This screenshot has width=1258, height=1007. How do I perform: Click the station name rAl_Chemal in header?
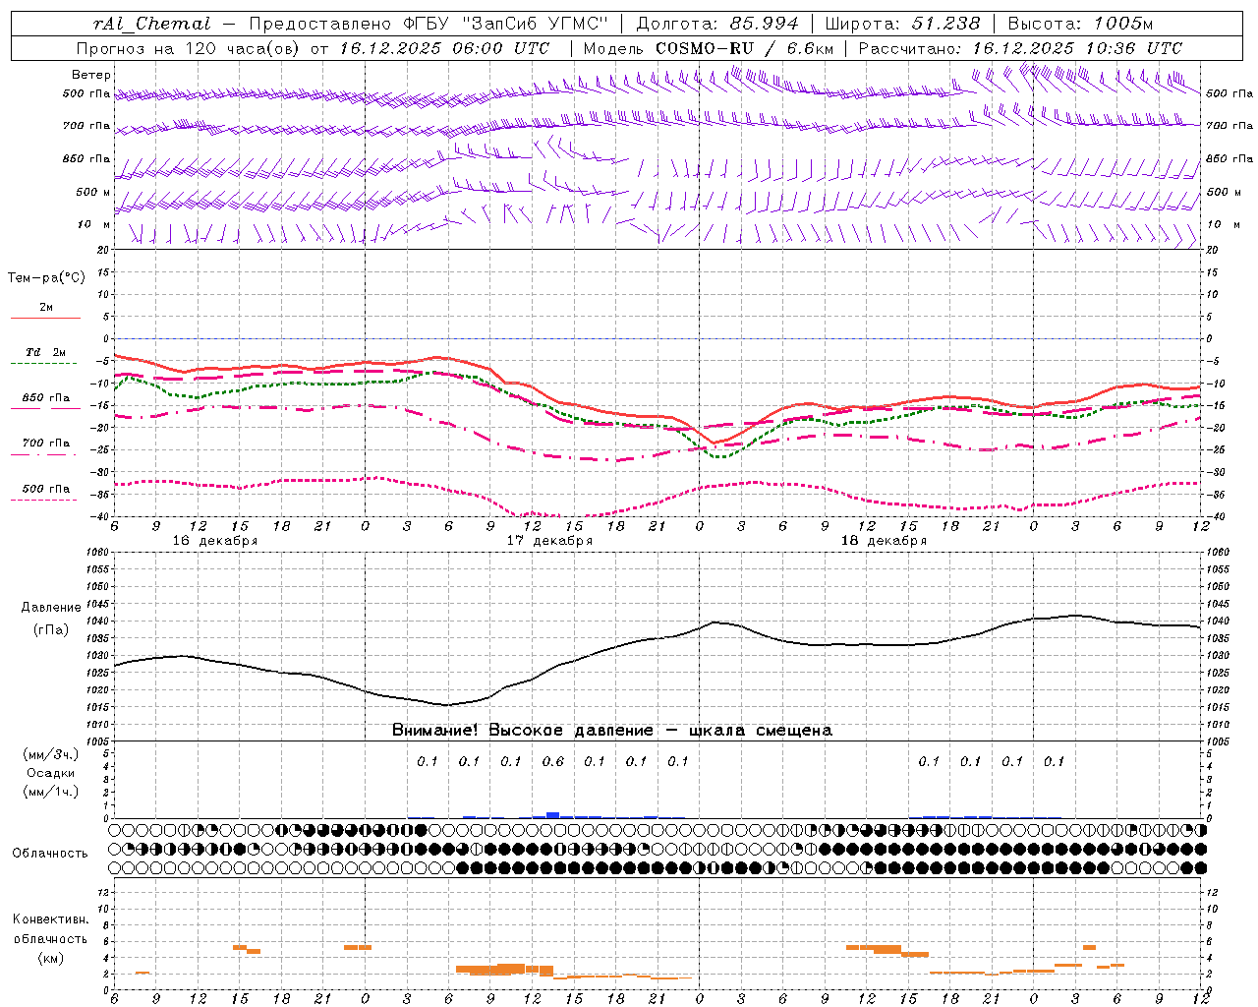point(152,24)
